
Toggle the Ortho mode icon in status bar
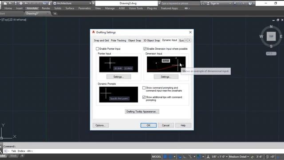(185, 157)
